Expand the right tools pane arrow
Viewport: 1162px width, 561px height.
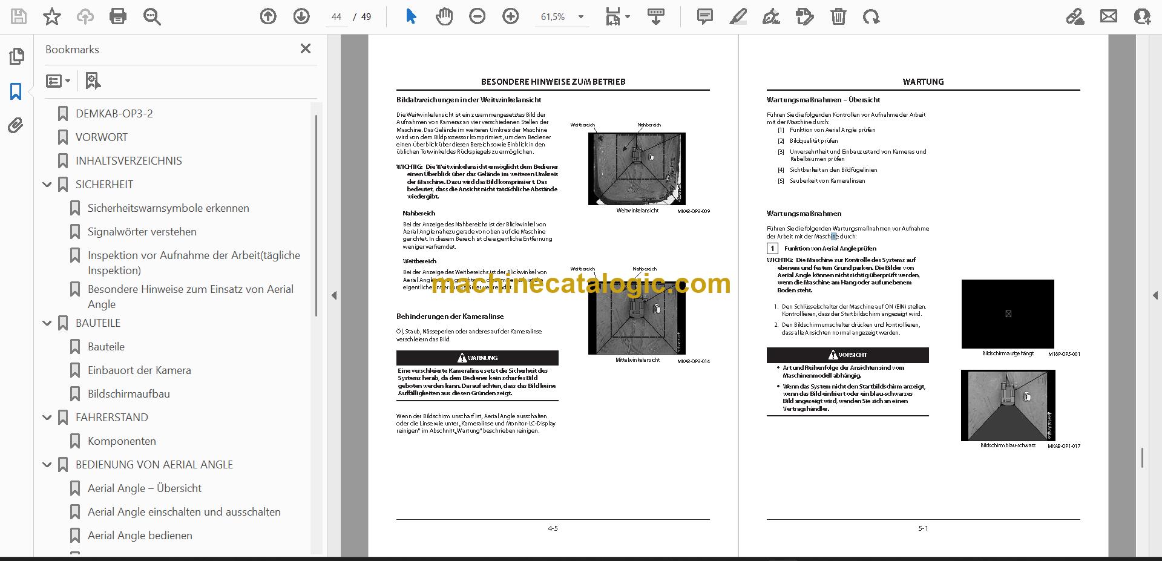pos(1155,295)
